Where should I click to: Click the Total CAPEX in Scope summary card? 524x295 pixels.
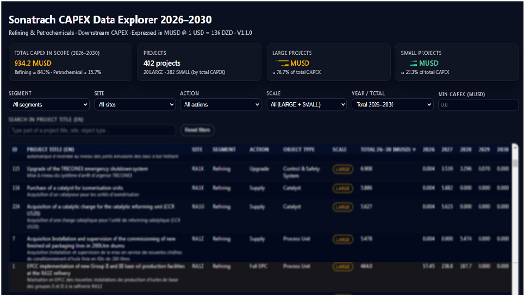71,62
